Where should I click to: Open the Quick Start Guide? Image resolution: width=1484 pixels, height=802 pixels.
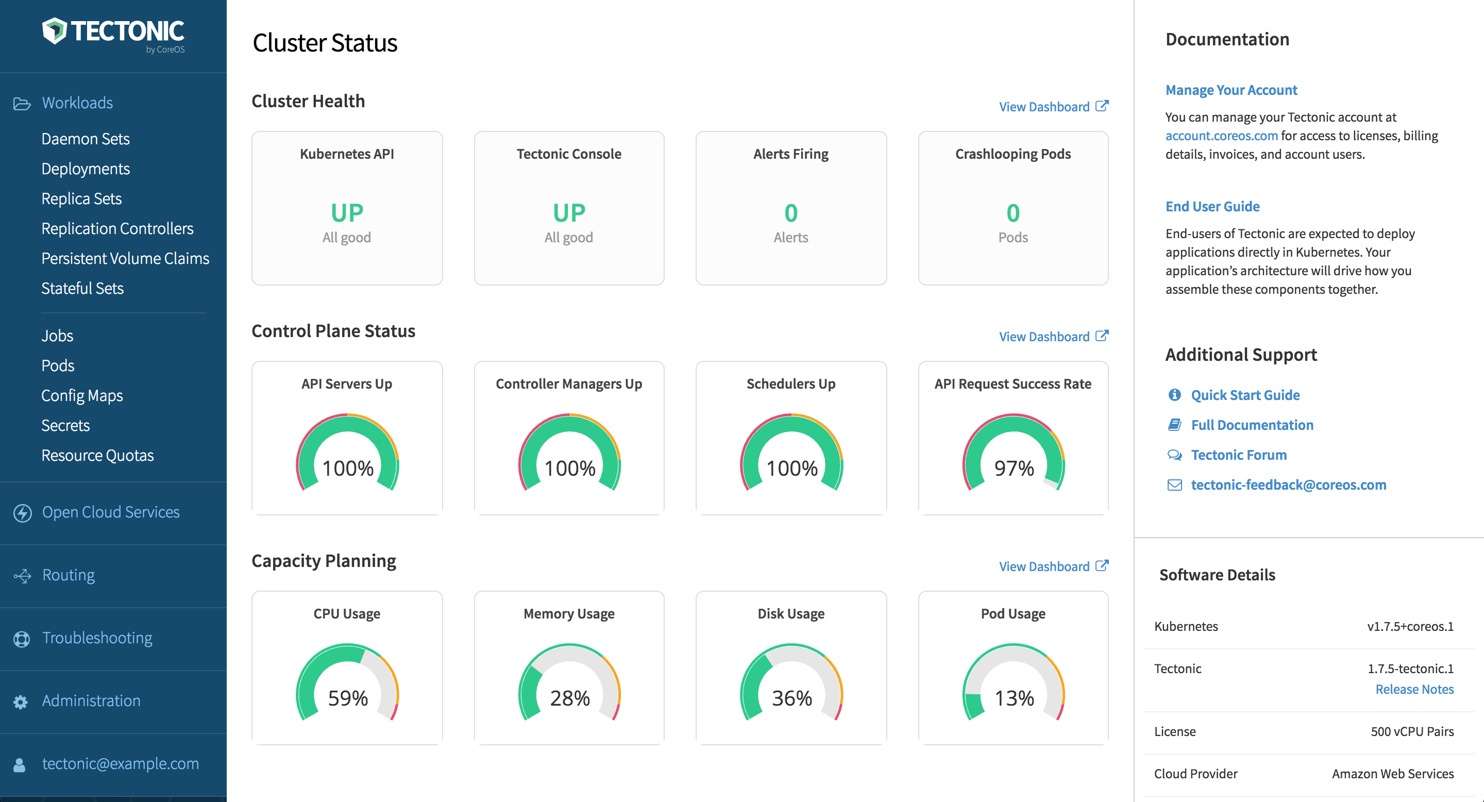[1245, 395]
